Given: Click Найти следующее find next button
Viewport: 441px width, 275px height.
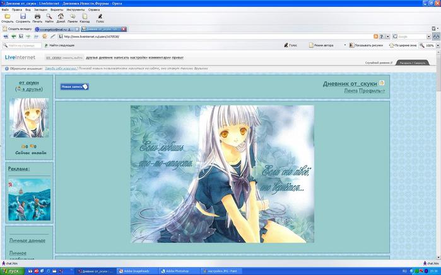Looking at the screenshot, I should coord(60,45).
